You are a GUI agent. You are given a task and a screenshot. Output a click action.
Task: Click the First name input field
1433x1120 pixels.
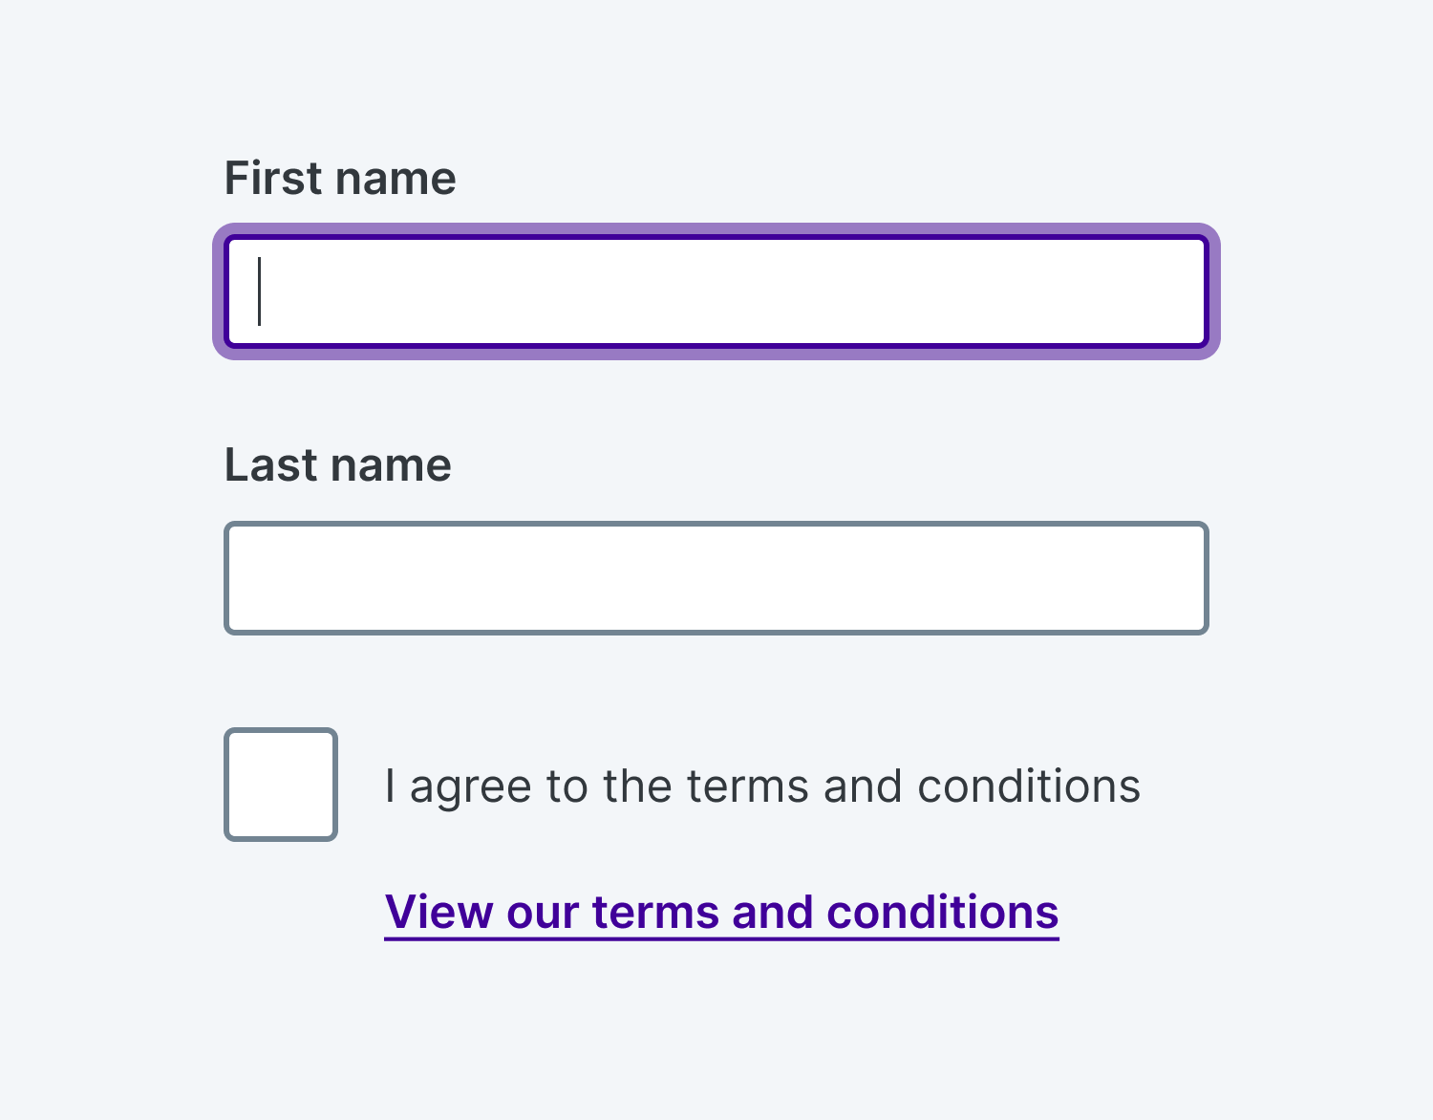716,291
